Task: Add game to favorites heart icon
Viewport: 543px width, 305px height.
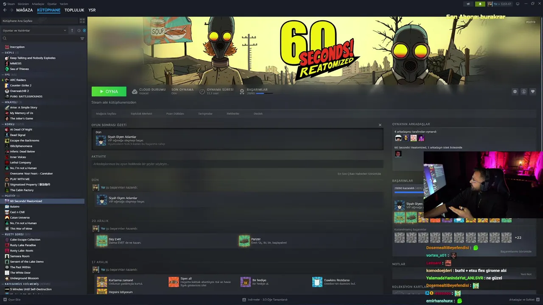Action: click(x=533, y=91)
